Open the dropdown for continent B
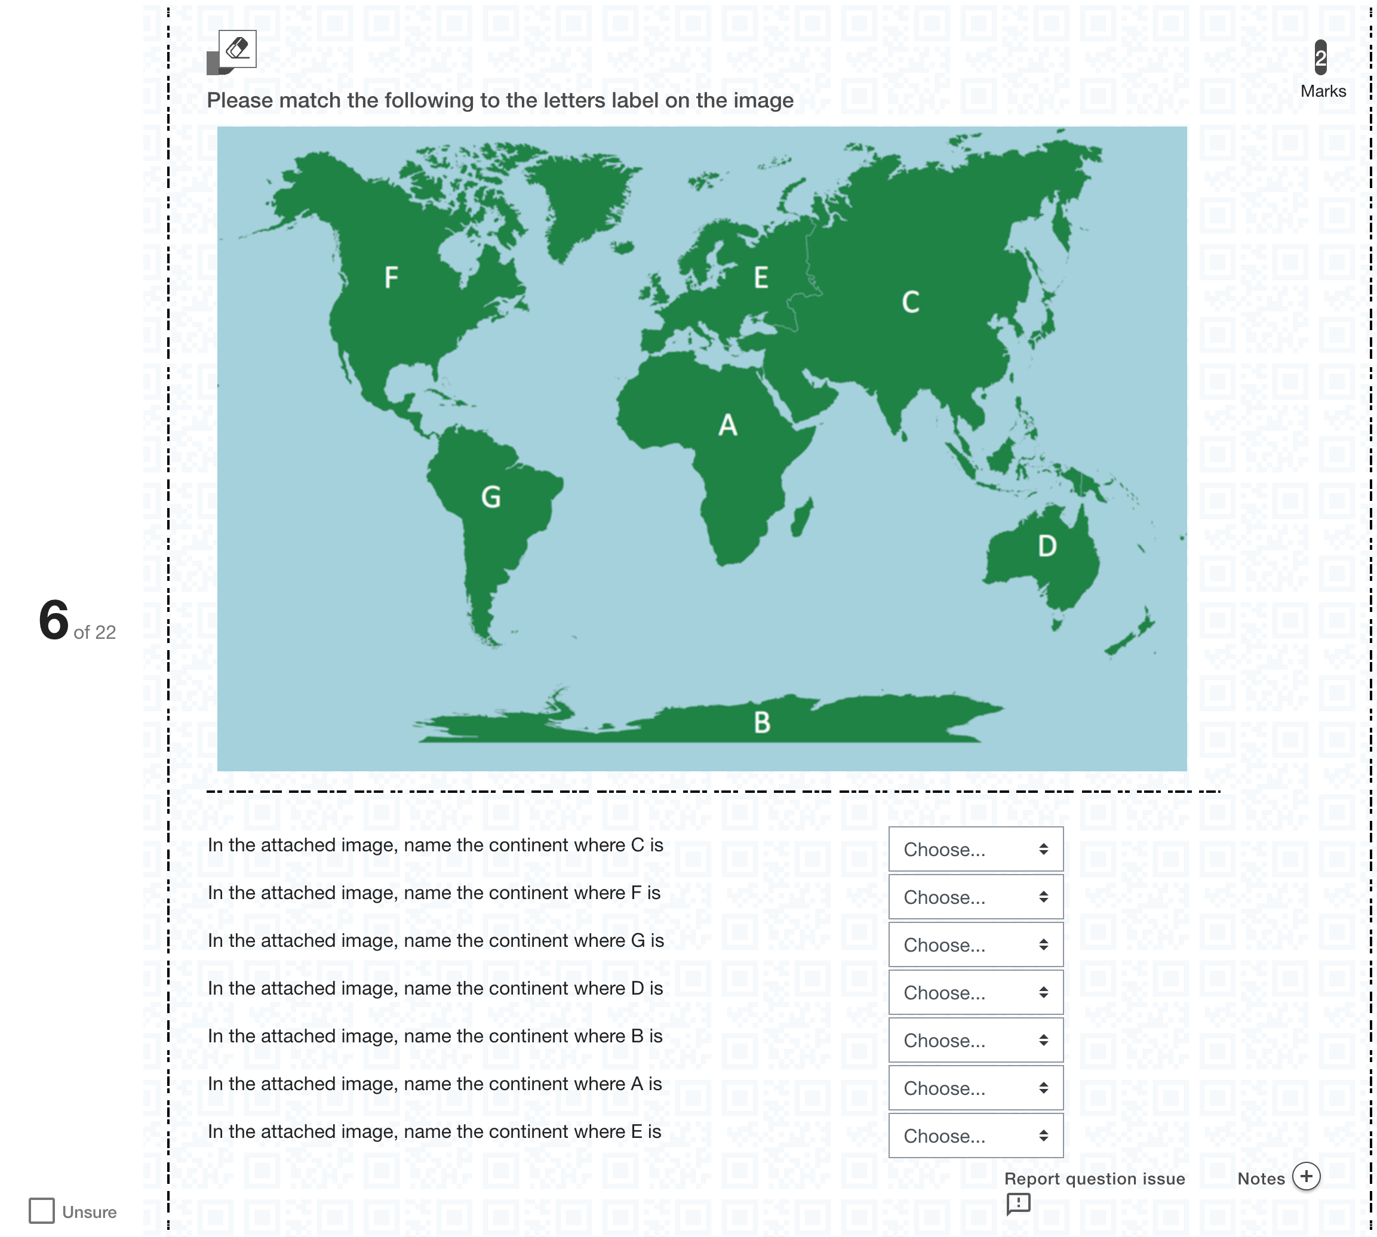 tap(975, 1040)
